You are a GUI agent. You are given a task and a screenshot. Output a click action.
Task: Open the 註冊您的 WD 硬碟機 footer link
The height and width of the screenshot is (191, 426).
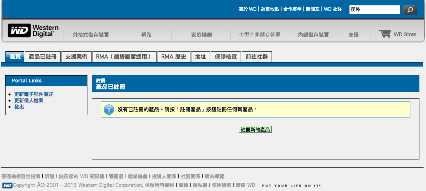click(x=82, y=176)
